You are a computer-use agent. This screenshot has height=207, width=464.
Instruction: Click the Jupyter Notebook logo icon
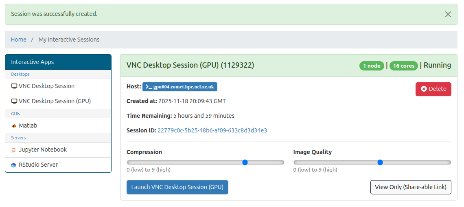pyautogui.click(x=14, y=150)
